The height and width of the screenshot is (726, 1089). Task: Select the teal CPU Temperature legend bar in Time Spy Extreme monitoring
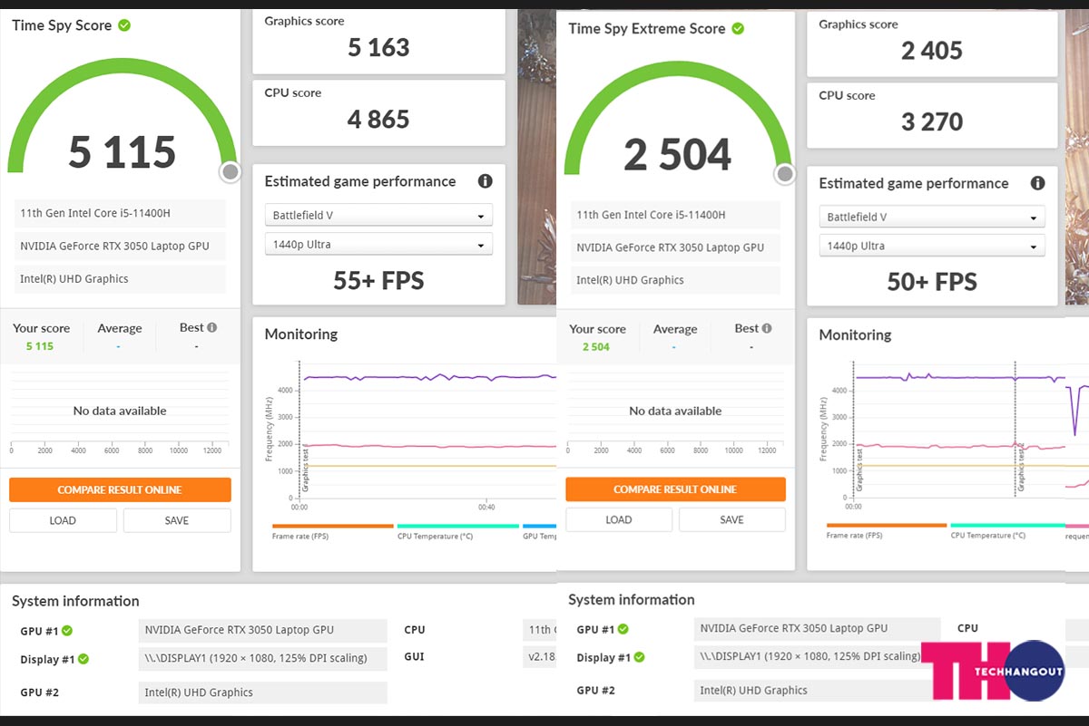1007,525
